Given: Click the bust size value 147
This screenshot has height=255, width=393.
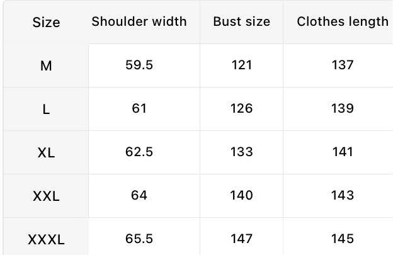Looking at the screenshot, I should [242, 239].
